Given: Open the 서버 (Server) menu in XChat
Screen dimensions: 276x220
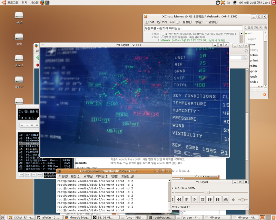Looking at the screenshot, I should point(175,22).
